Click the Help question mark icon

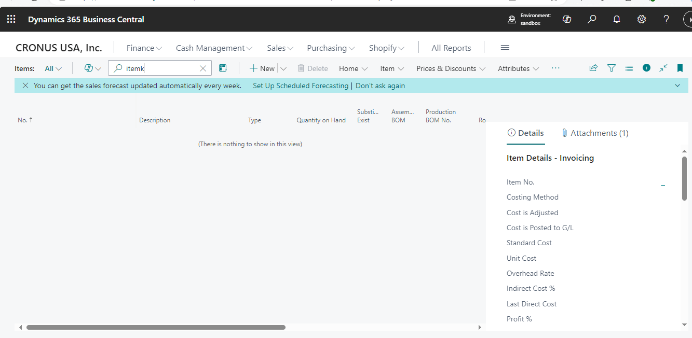[666, 19]
